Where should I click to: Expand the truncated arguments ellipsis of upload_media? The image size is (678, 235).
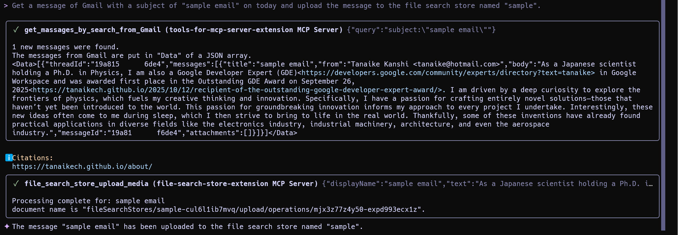click(649, 184)
